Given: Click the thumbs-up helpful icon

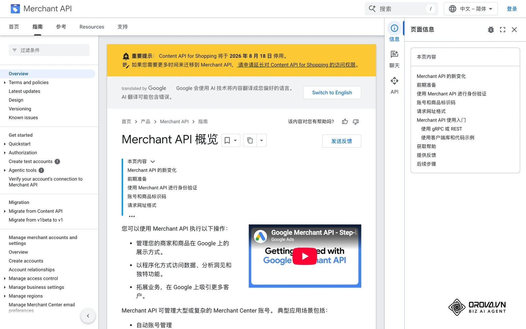Looking at the screenshot, I should point(345,122).
